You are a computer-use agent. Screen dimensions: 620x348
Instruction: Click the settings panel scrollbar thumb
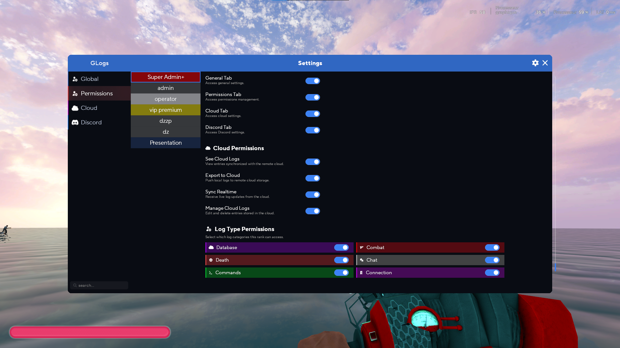point(555,267)
